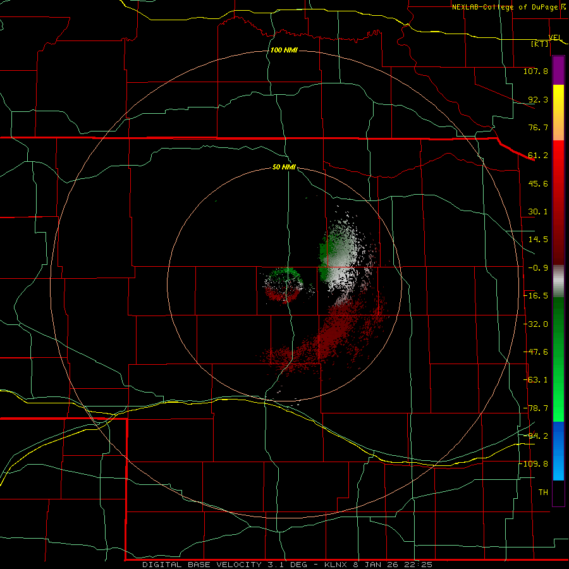Viewport: 569px width, 569px height.
Task: Click the blue segment of the color bar
Action: (558, 451)
